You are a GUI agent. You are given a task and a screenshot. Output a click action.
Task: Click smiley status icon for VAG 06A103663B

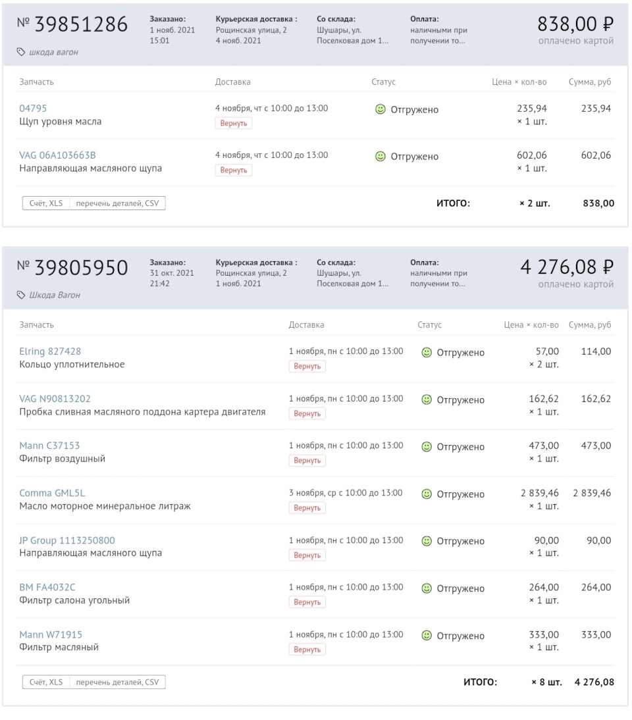point(380,157)
